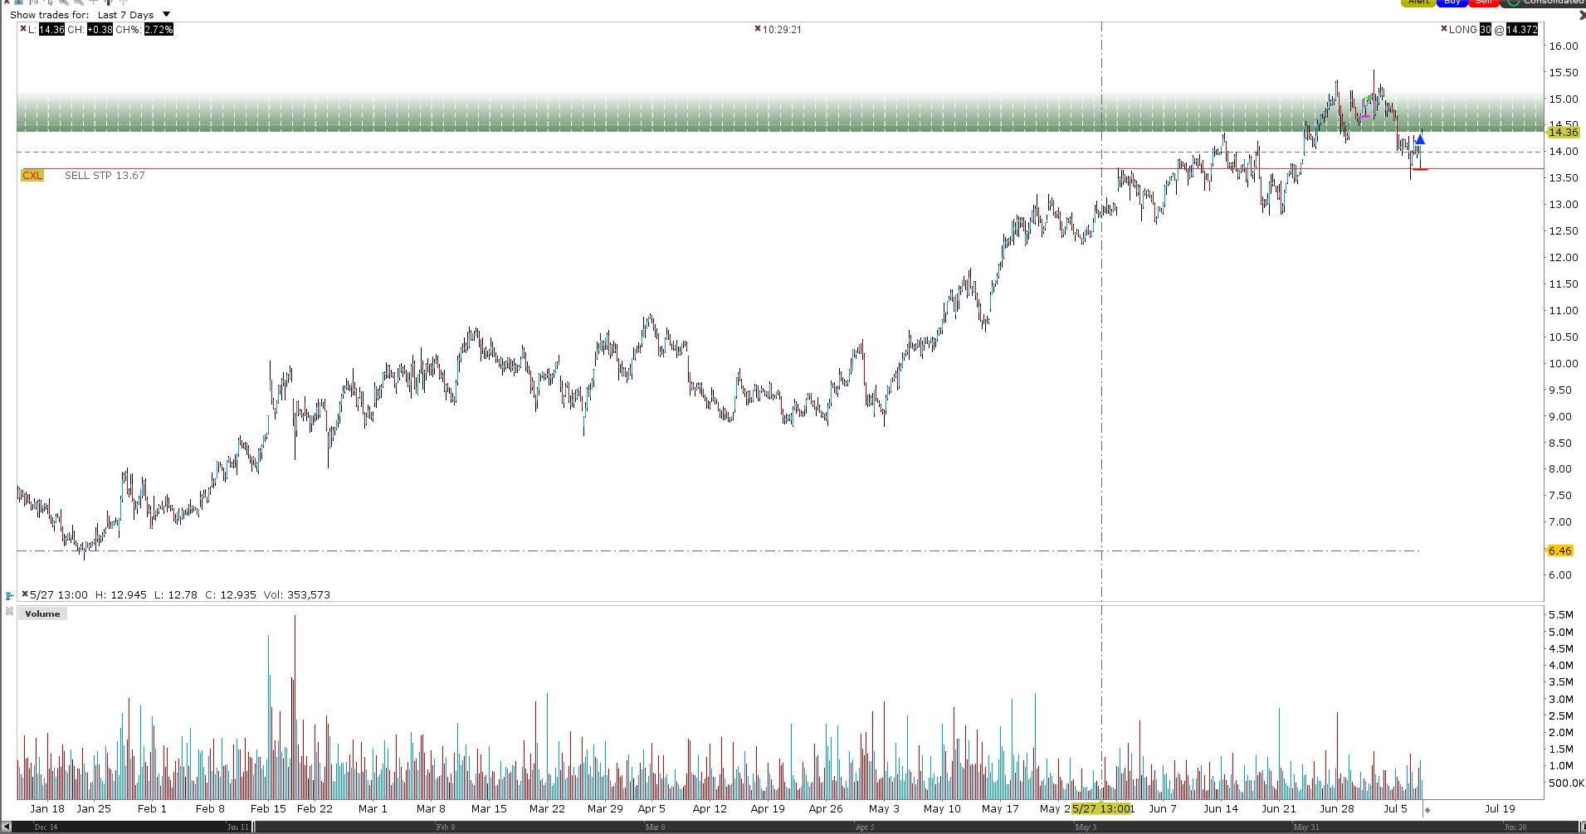Click bottom time range slider near May 3
Screen dimensions: 1586x834
(x=1086, y=827)
